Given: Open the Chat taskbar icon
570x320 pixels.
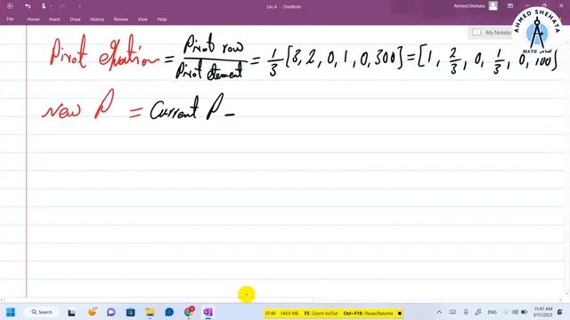Looking at the screenshot, I should click(x=111, y=312).
